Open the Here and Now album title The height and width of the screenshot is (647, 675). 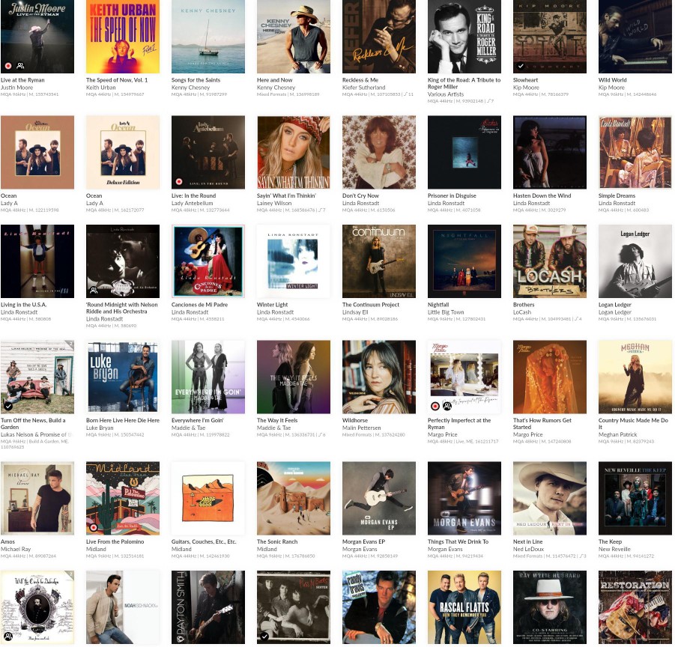(275, 80)
